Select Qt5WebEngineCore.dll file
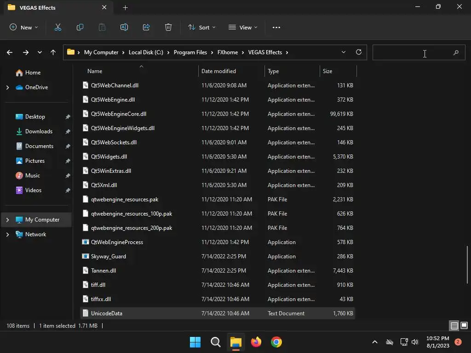This screenshot has height=353, width=471. (x=218, y=114)
